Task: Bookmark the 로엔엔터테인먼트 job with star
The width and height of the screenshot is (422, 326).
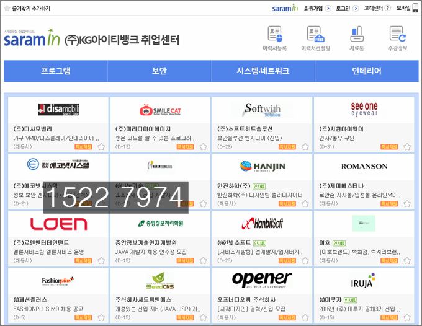Action: pos(101,261)
